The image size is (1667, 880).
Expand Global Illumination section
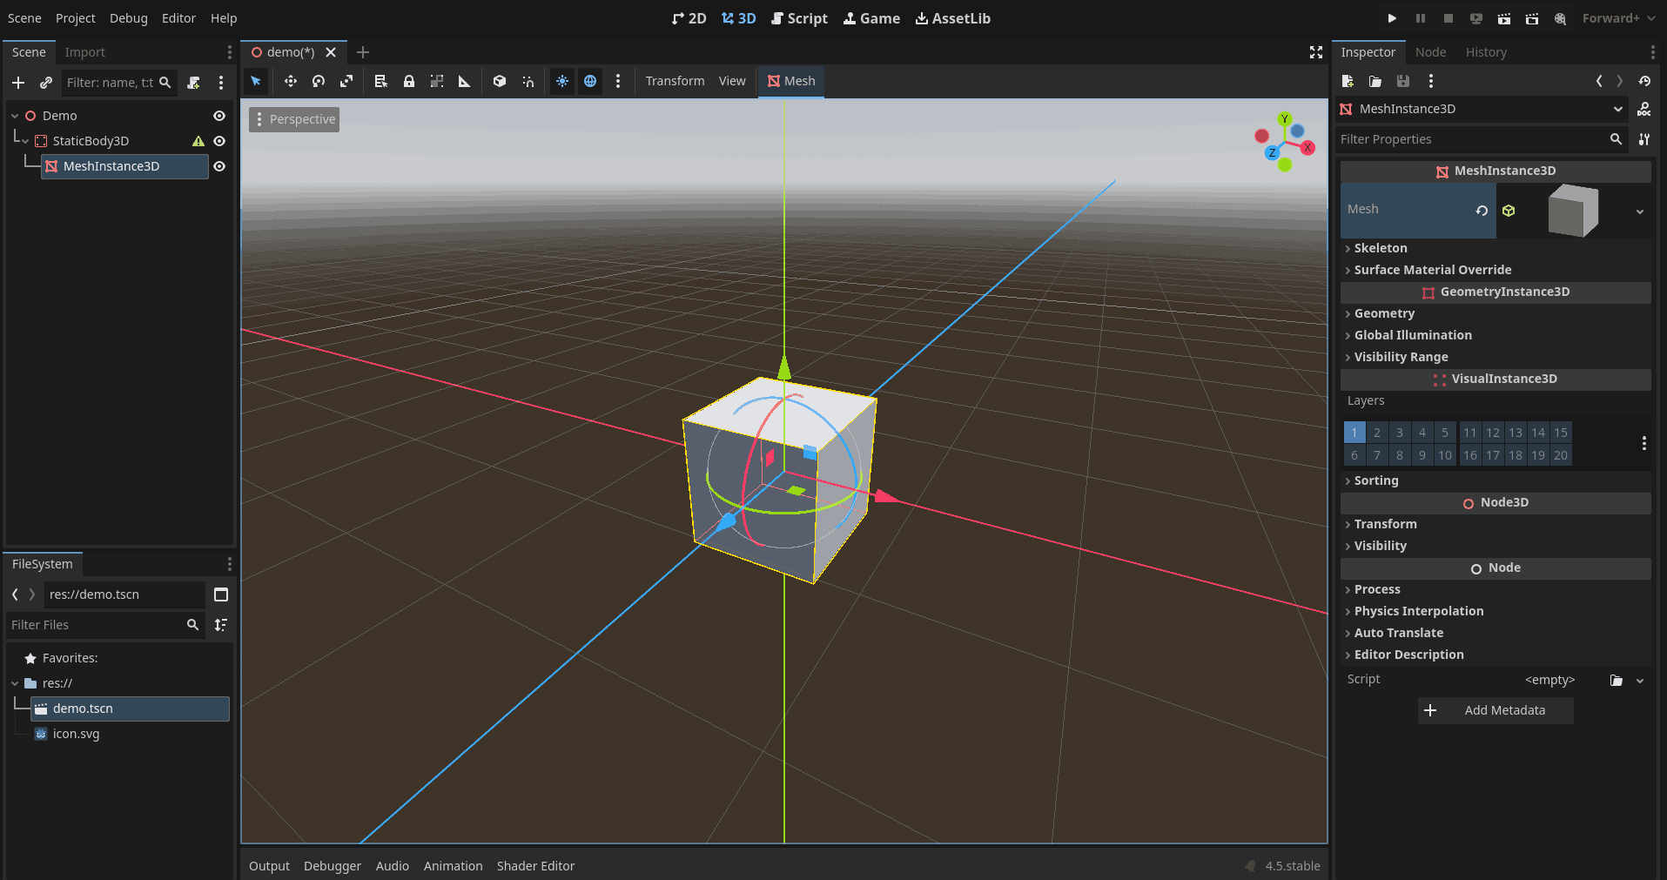pos(1496,335)
